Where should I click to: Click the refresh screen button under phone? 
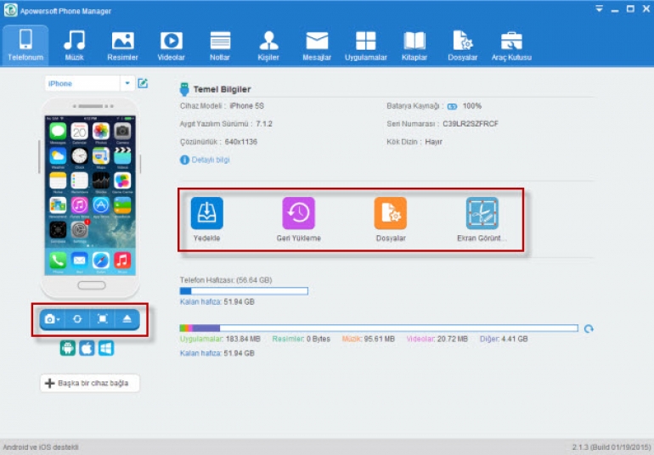77,319
